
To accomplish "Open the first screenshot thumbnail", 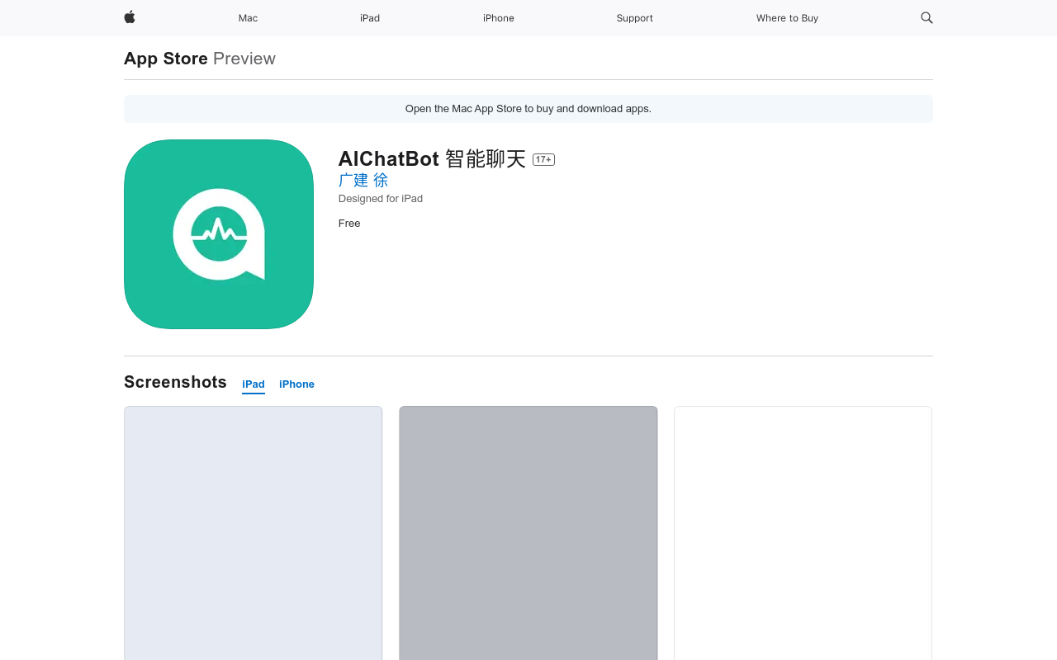I will pyautogui.click(x=253, y=533).
